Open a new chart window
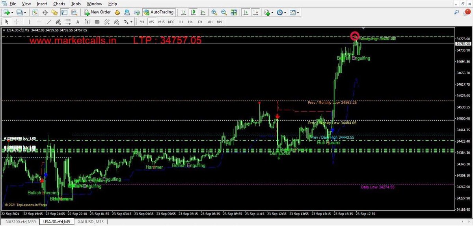Image resolution: width=473 pixels, height=226 pixels. coord(7,12)
